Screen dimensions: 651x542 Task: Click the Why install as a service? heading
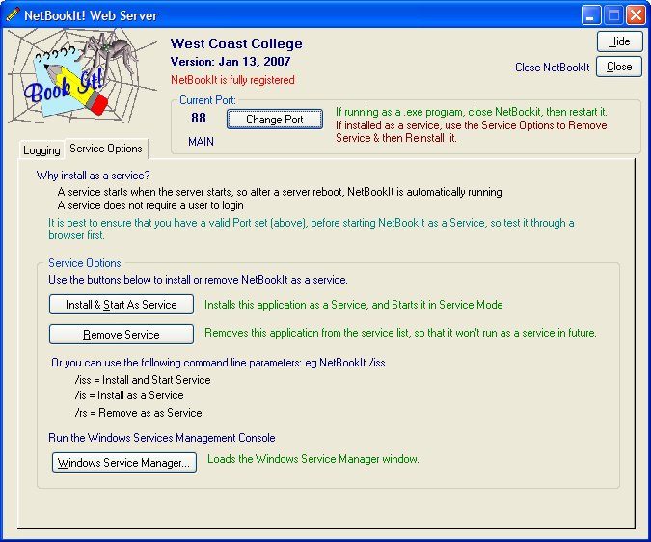click(93, 176)
